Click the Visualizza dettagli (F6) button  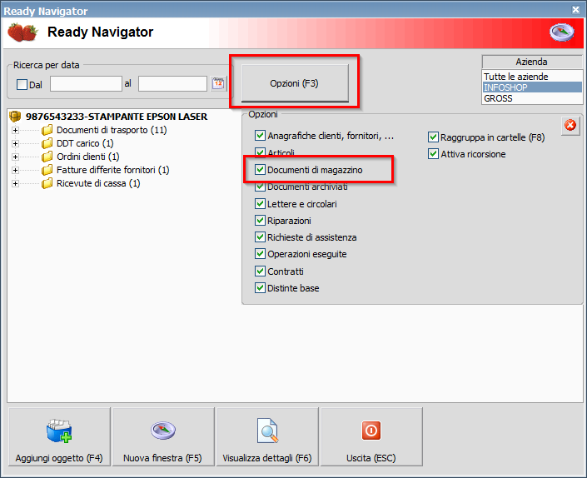(267, 437)
